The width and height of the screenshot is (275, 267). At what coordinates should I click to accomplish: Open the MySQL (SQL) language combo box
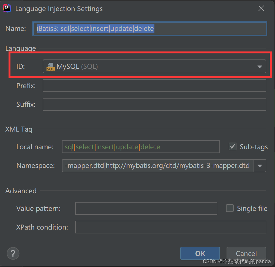pos(154,67)
